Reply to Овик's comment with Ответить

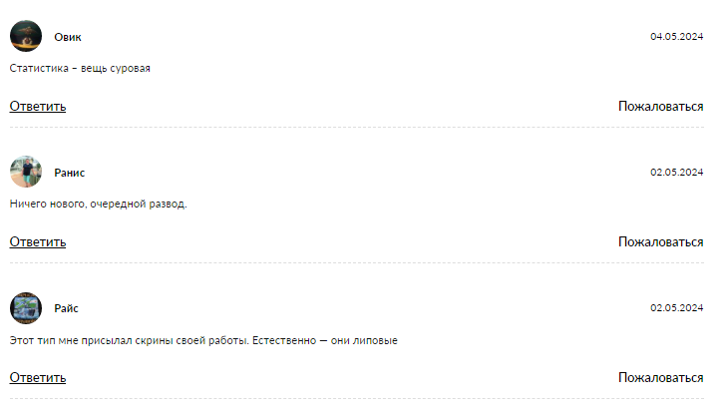38,107
